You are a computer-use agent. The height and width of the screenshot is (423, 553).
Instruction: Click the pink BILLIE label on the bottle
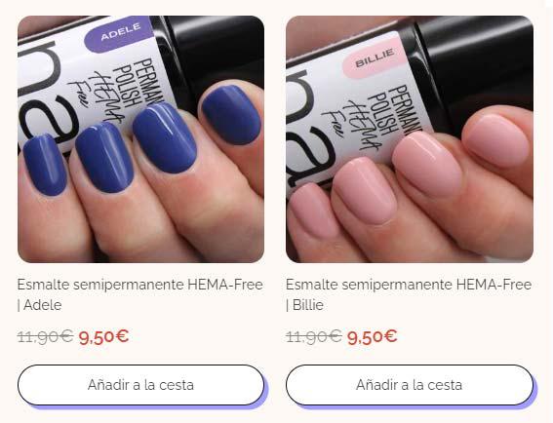pos(375,59)
